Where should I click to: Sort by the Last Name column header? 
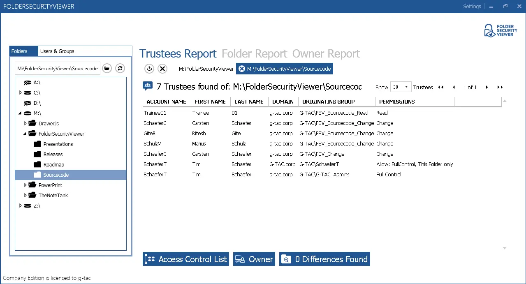coord(249,102)
